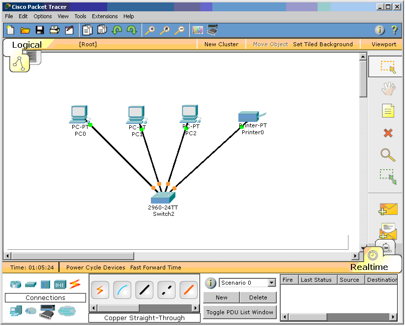Click the New file icon in toolbar
This screenshot has width=405, height=326.
tap(10, 30)
